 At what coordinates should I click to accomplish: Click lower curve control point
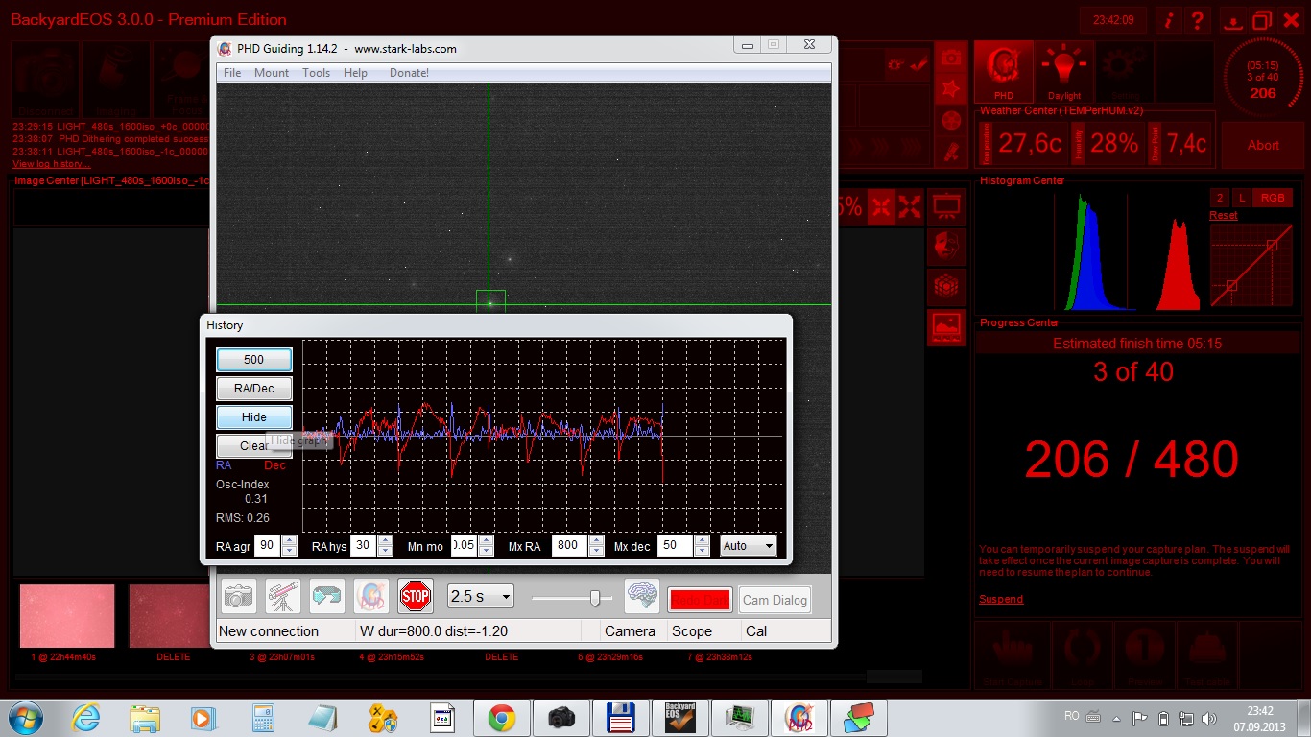[x=1231, y=285]
